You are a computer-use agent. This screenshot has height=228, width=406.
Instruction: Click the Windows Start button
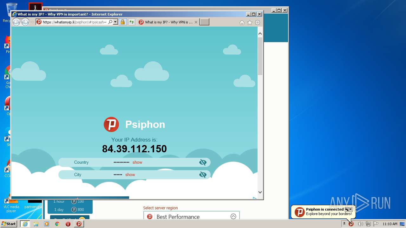click(9, 224)
